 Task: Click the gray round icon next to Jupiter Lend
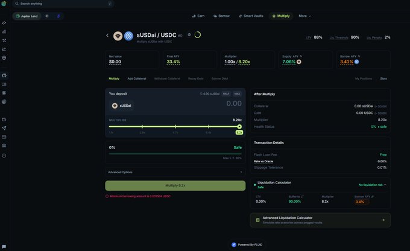point(47,16)
